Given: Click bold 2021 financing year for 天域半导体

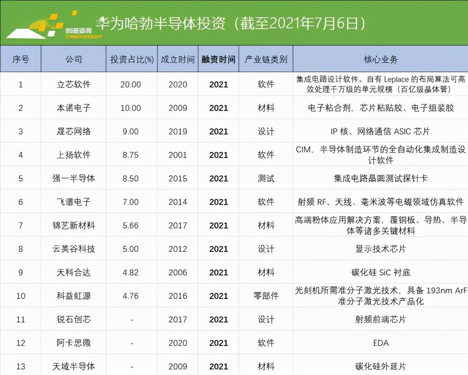Looking at the screenshot, I should pos(218,367).
